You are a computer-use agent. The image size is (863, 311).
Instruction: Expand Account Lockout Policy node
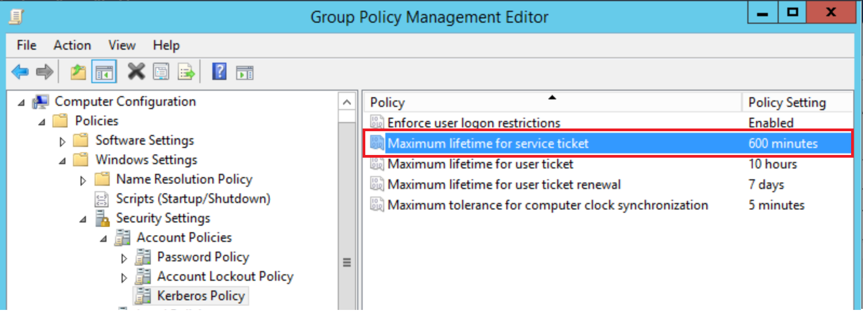tap(124, 278)
